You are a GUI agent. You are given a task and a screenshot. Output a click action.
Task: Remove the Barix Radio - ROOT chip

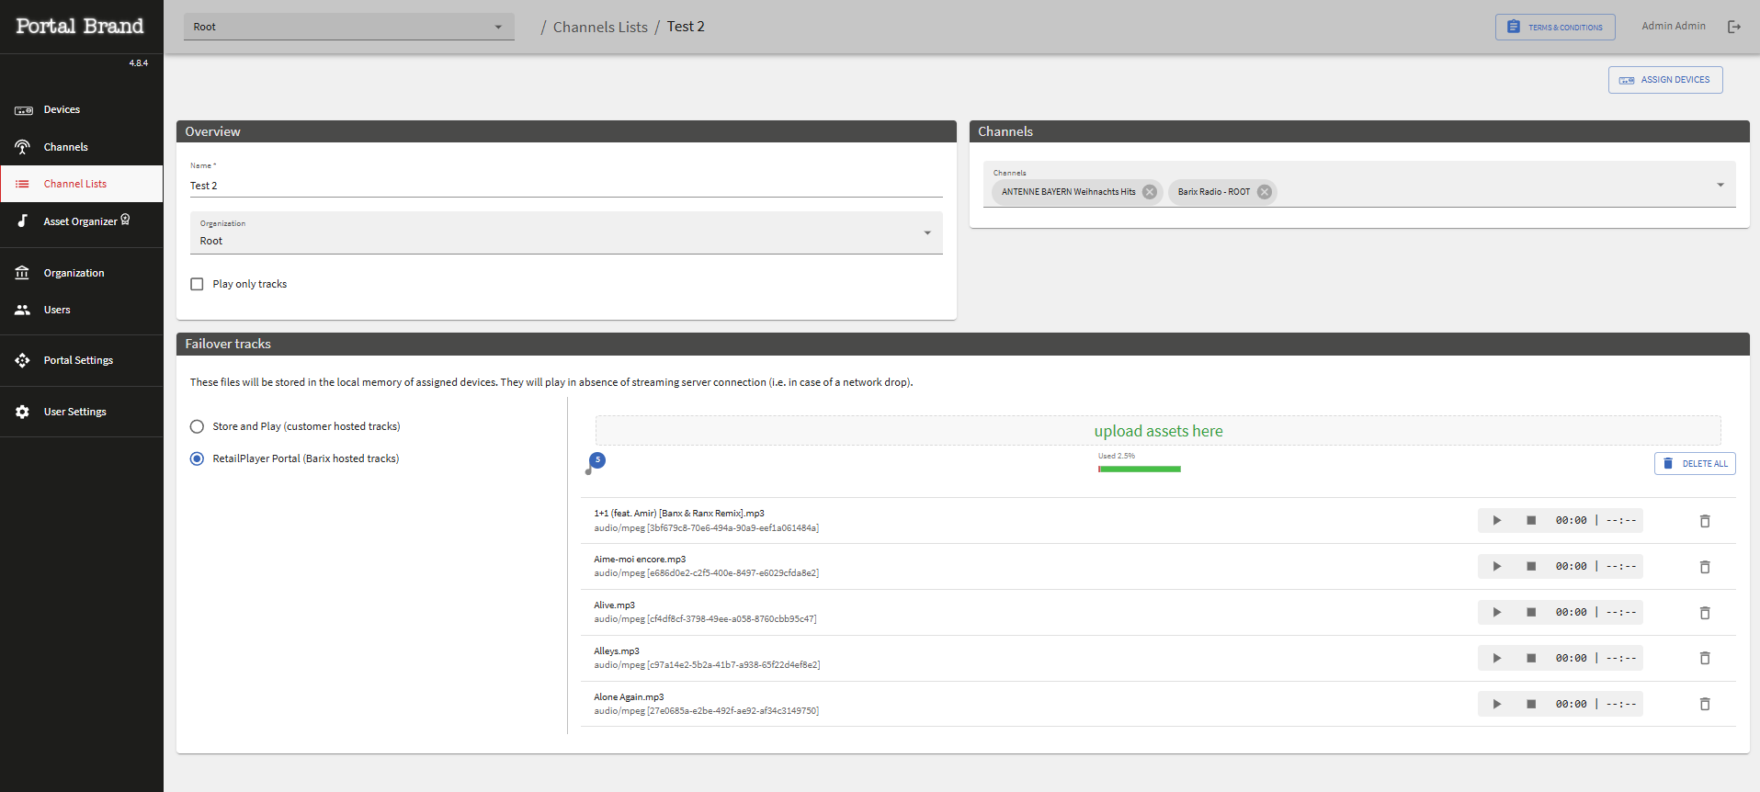pyautogui.click(x=1265, y=192)
